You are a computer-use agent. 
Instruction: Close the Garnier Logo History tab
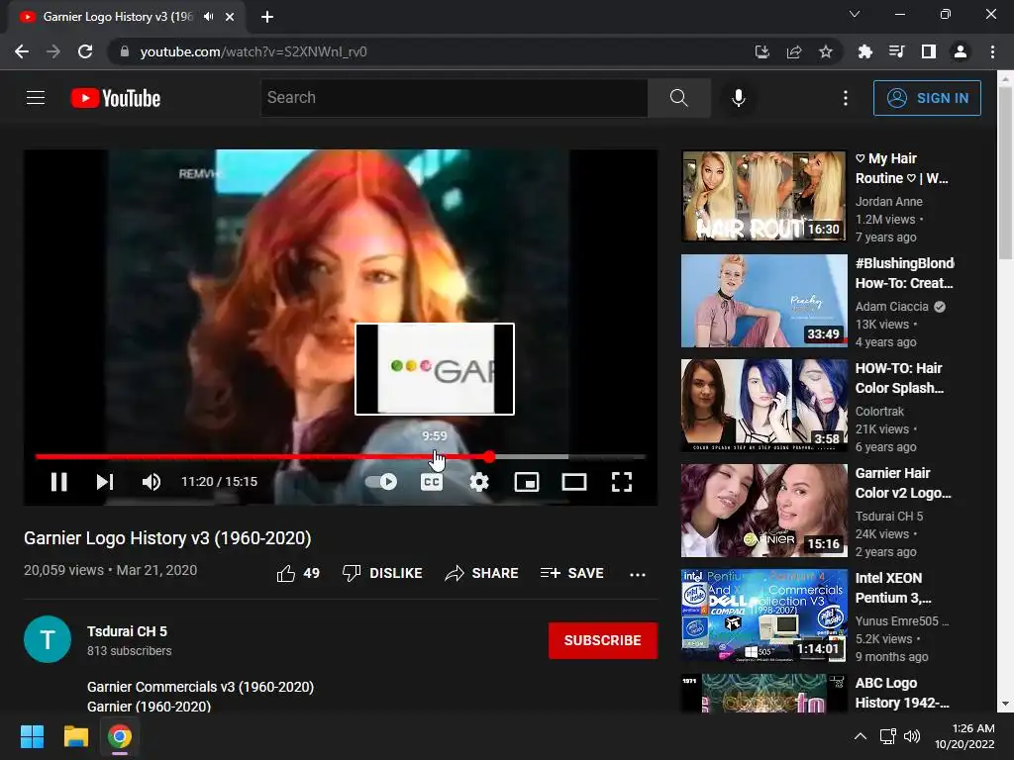tap(230, 17)
